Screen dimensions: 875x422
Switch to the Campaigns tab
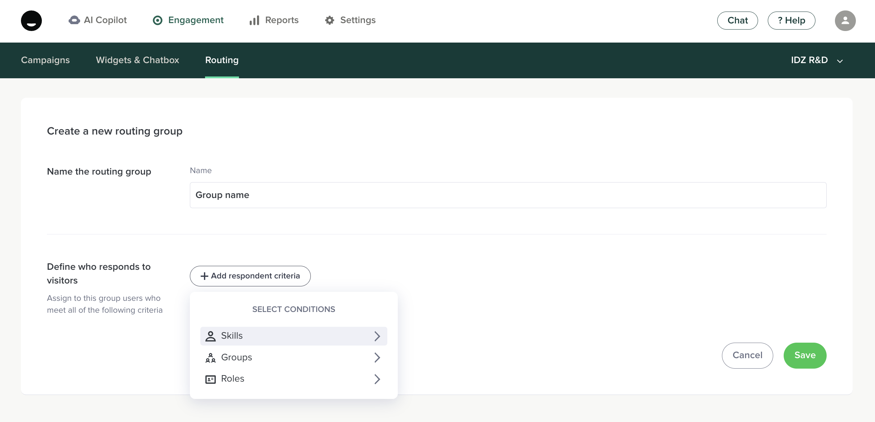coord(45,60)
